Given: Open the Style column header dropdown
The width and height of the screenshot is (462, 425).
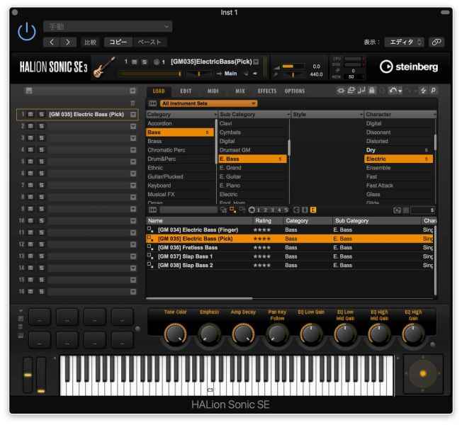Looking at the screenshot, I should coord(361,114).
